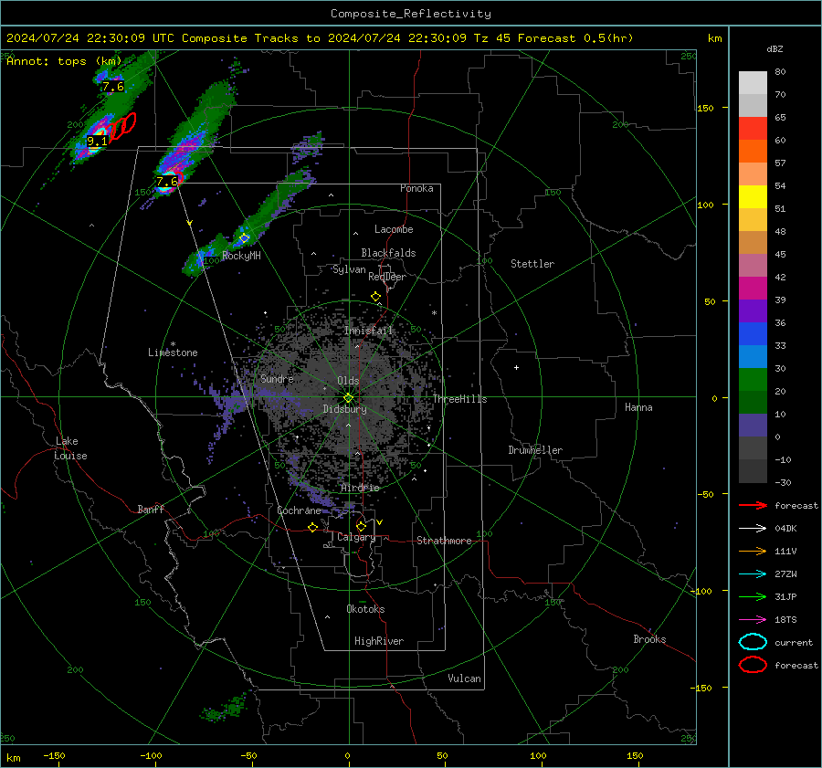Click the Lacombe town label
822x768 pixels.
[394, 229]
